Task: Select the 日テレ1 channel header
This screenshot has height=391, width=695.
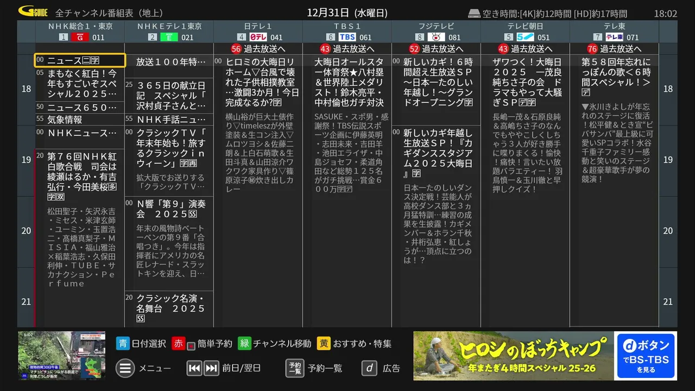Action: 258,32
